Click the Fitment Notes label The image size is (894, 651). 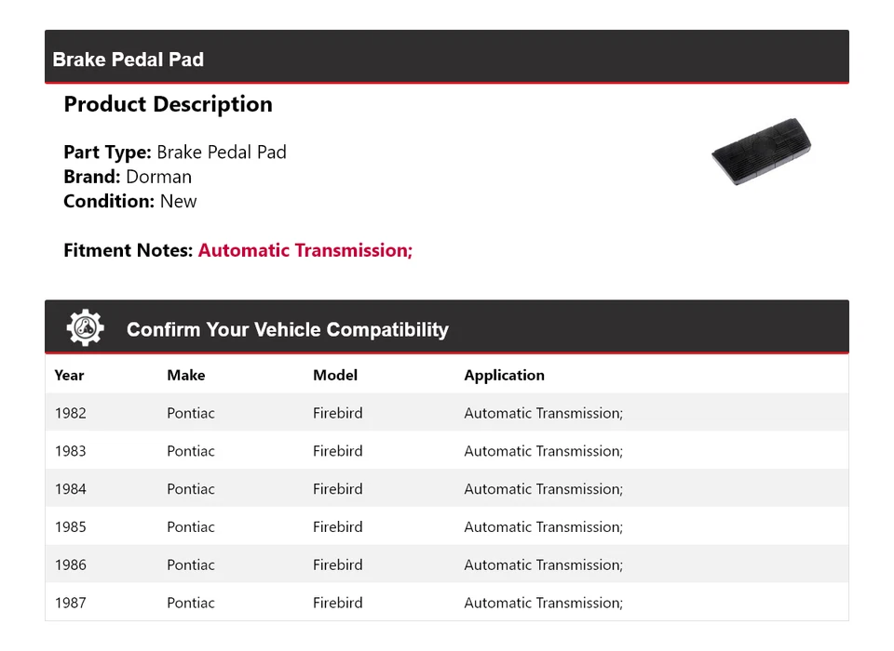coord(129,250)
